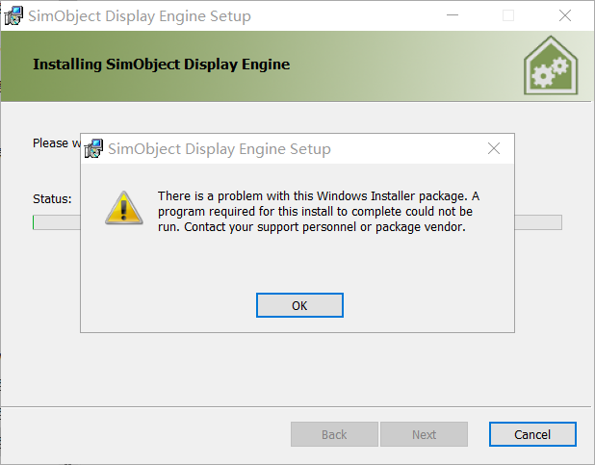
Task: Click the partially hidden Please wait text
Action: tap(50, 143)
